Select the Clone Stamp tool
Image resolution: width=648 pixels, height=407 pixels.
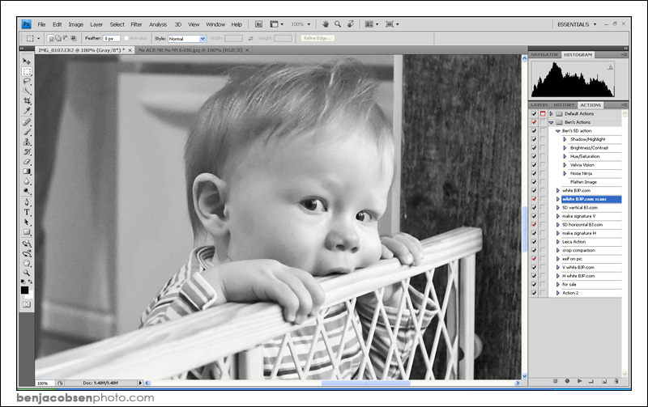point(27,142)
